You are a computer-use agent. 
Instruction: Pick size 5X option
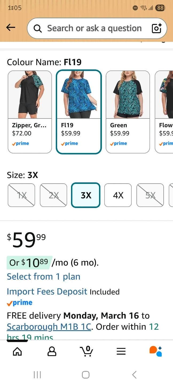[x=150, y=195]
